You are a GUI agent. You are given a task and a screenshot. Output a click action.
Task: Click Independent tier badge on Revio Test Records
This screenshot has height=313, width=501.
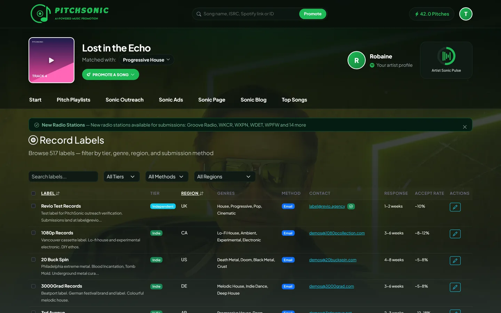pos(163,207)
